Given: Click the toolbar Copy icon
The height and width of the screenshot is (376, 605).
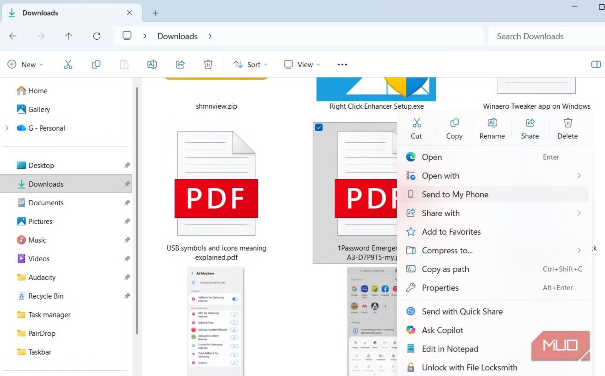Looking at the screenshot, I should pyautogui.click(x=96, y=65).
